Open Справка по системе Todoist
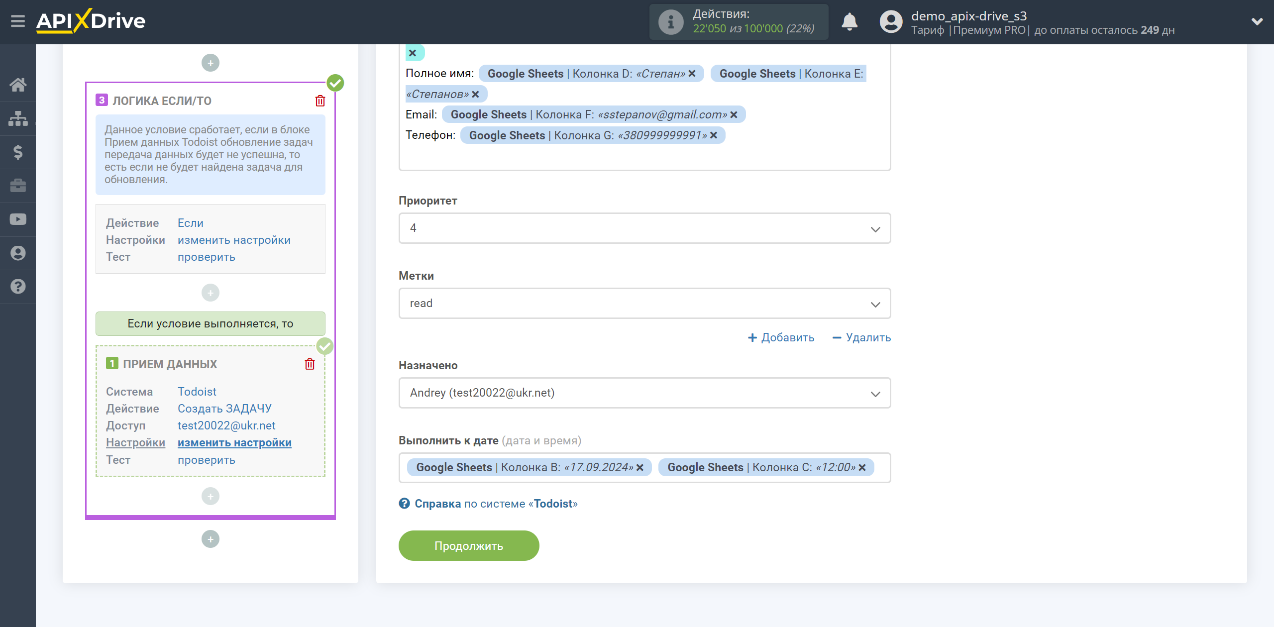 pos(488,504)
